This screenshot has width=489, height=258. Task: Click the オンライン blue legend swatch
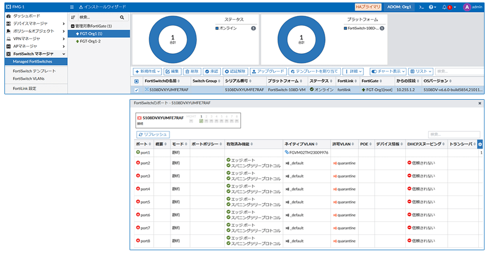217,28
